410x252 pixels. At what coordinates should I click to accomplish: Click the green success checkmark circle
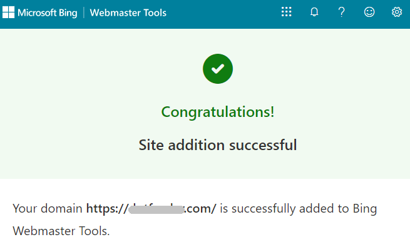[x=218, y=69]
